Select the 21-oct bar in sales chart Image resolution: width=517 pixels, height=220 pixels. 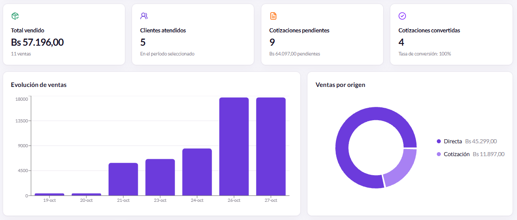[123, 179]
